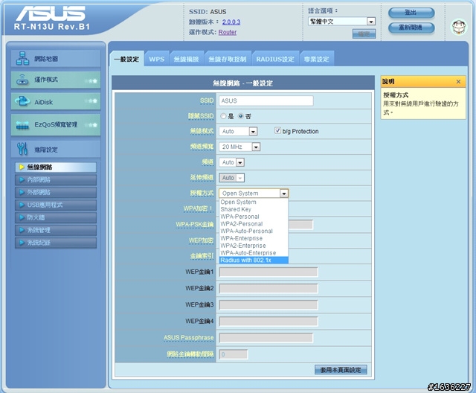Toggle the b/g Protection checkbox
This screenshot has width=476, height=393.
tap(277, 130)
